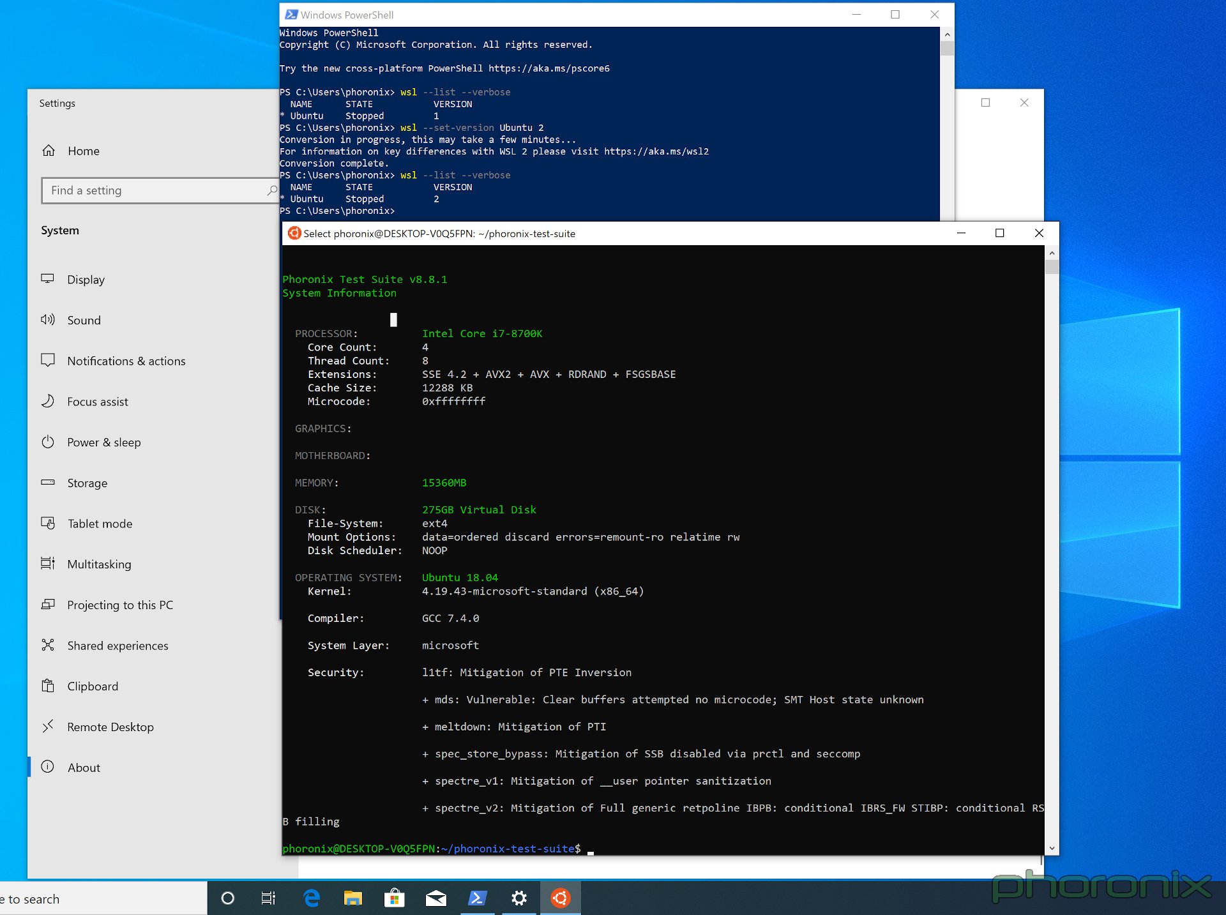
Task: Click the Ubuntu taskbar icon
Action: pos(560,898)
